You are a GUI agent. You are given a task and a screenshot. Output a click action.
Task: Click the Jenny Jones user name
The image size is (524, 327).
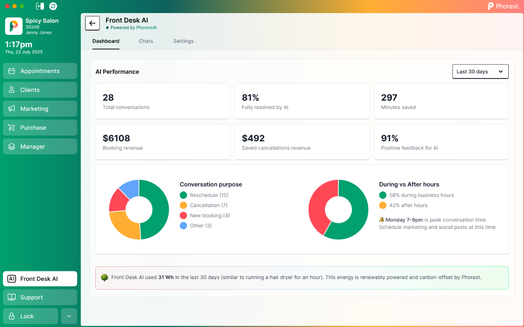tap(38, 33)
